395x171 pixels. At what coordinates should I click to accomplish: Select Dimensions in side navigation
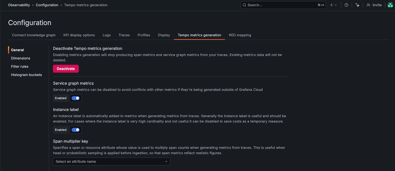pyautogui.click(x=20, y=58)
